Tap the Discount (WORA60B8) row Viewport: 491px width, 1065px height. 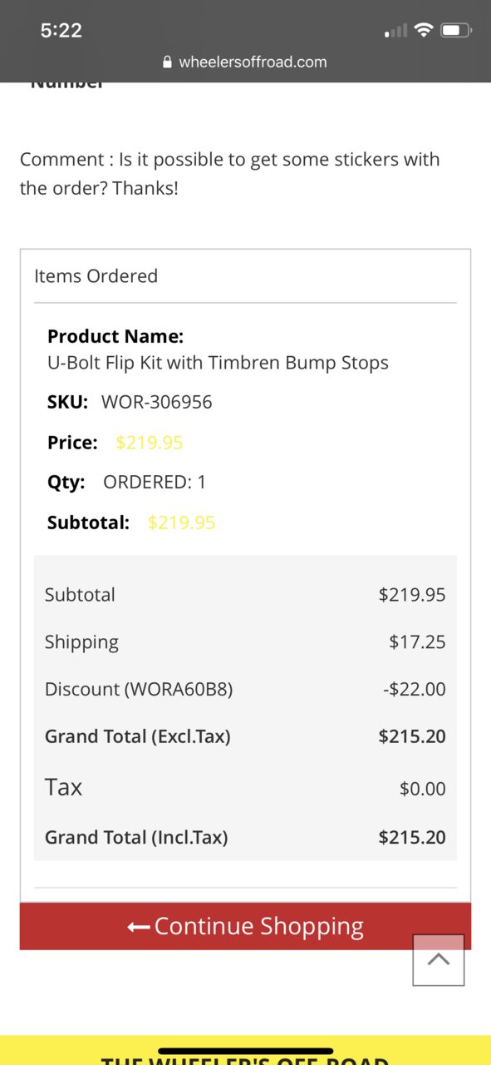tap(245, 689)
